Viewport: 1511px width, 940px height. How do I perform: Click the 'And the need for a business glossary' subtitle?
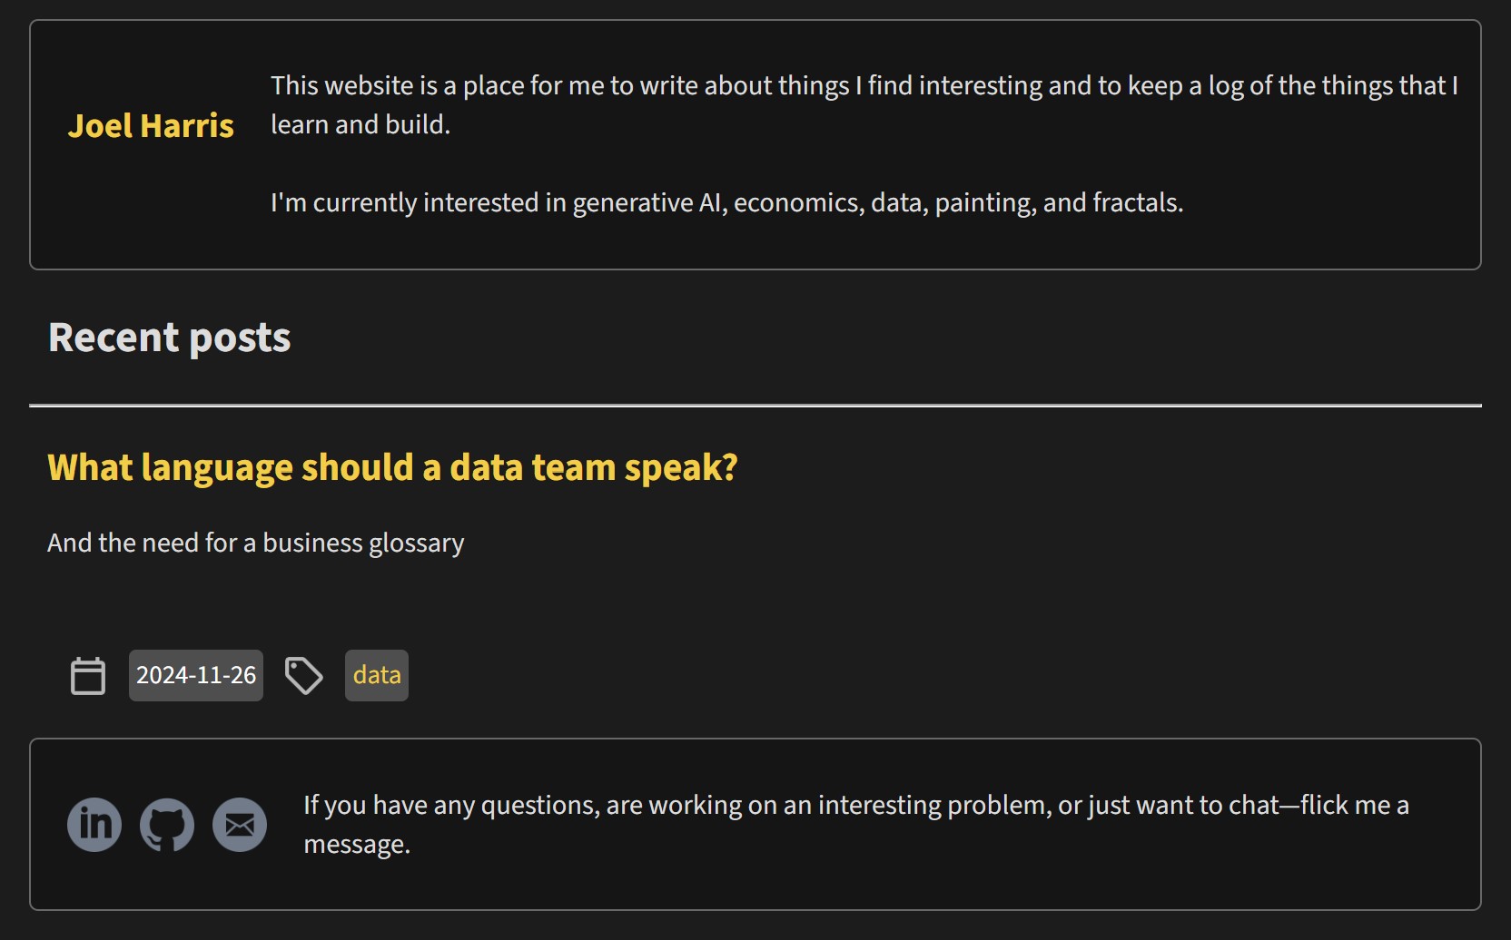pos(256,543)
